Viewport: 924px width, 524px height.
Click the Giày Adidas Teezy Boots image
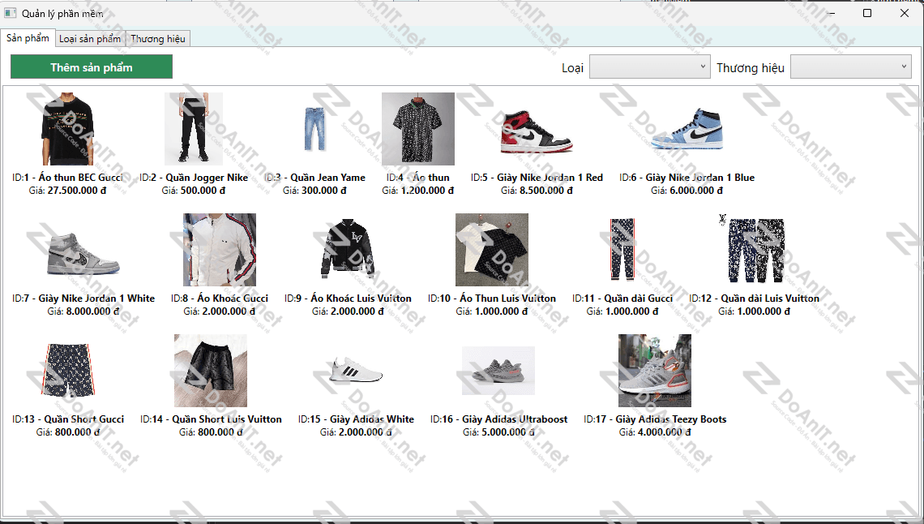pos(655,370)
